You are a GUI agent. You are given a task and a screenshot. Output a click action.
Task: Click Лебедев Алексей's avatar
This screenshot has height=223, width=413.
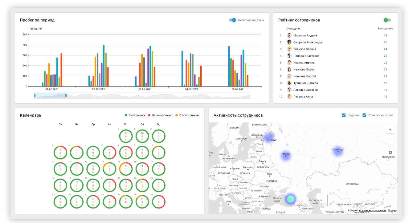pos(289,90)
